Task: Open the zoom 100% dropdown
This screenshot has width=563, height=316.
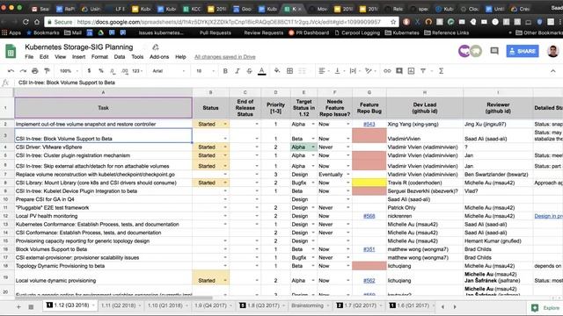Action: (68, 71)
